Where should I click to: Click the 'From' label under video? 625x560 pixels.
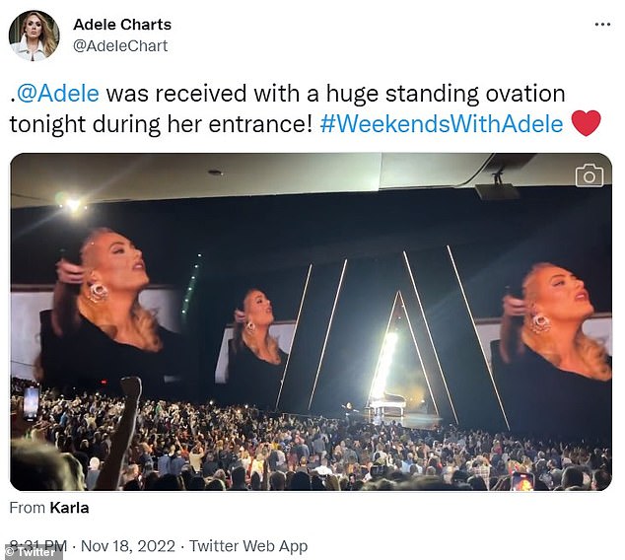coord(25,508)
